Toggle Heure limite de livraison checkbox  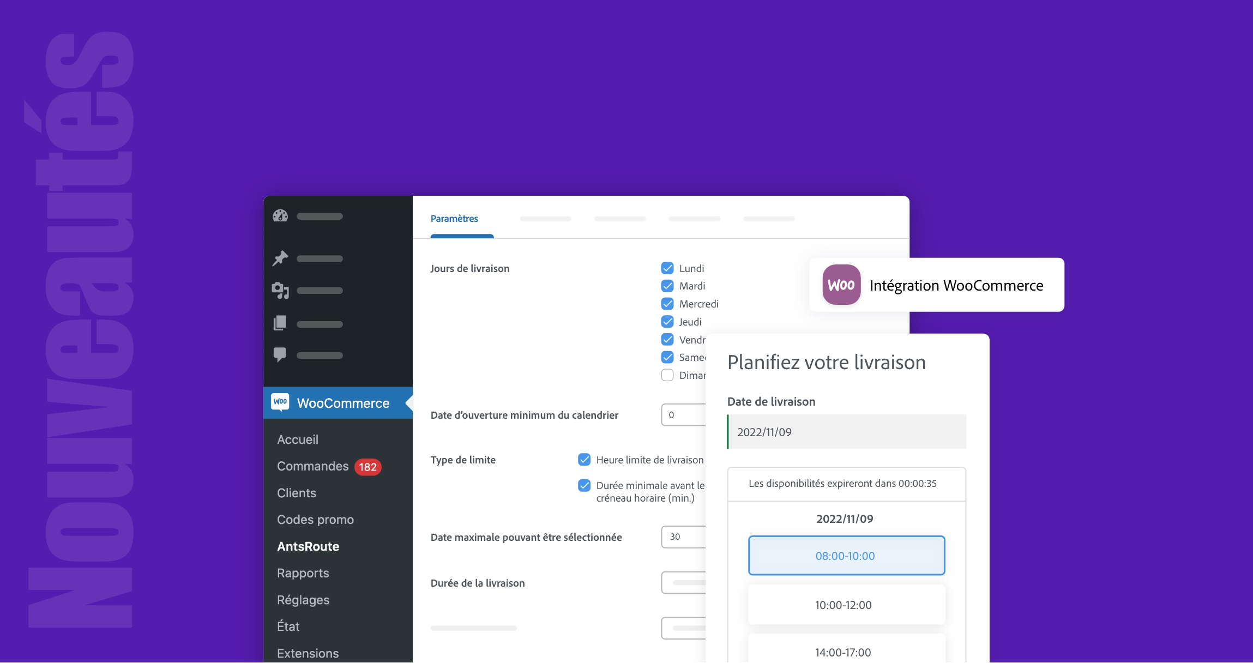(584, 460)
